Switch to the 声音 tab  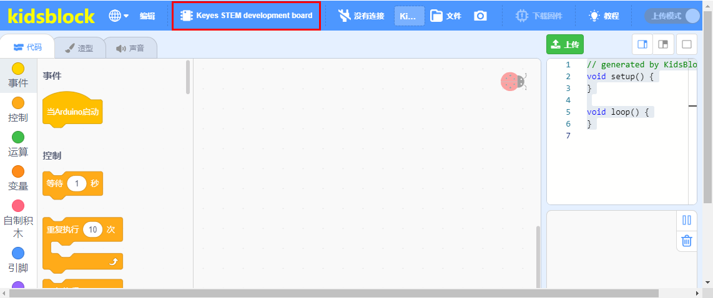click(131, 48)
